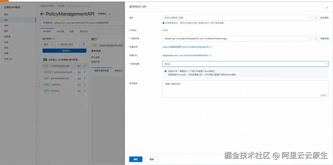
Task: Focus the 发布描述 description text area
Action: click(245, 89)
